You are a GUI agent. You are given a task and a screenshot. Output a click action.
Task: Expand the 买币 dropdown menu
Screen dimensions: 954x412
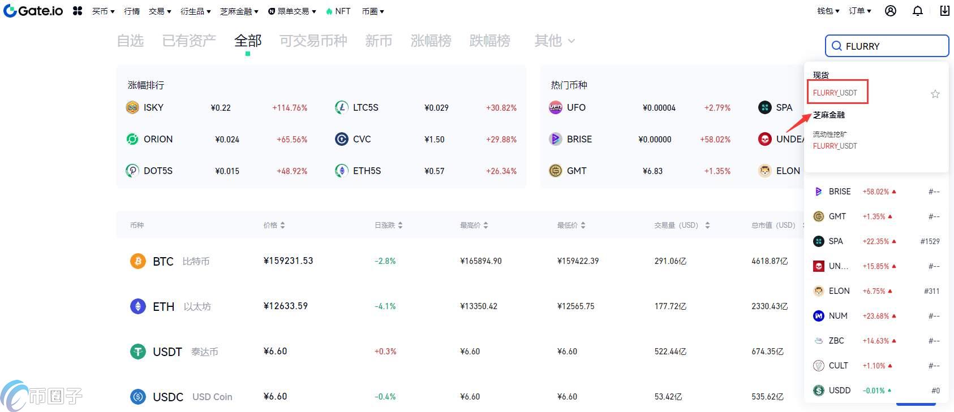coord(104,11)
